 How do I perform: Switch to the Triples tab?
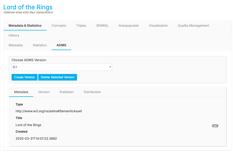(x=81, y=25)
